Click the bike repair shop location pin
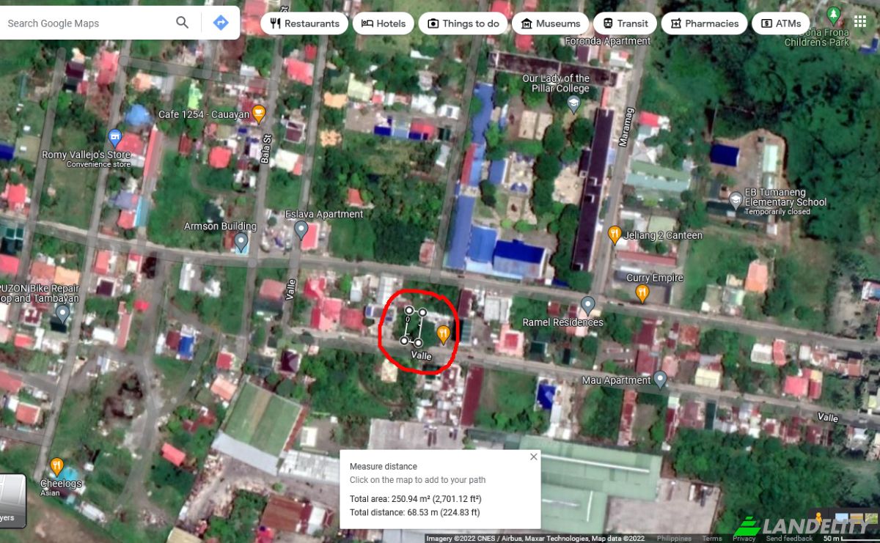The width and height of the screenshot is (880, 543). pos(62,314)
